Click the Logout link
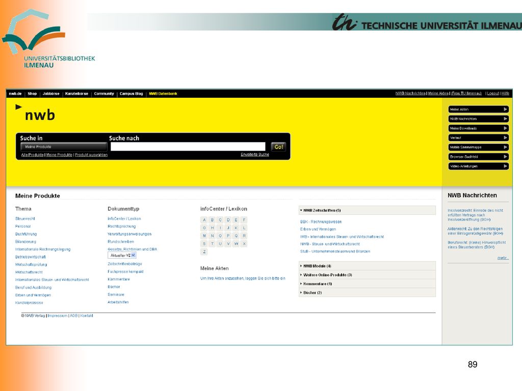The width and height of the screenshot is (522, 391). [493, 94]
